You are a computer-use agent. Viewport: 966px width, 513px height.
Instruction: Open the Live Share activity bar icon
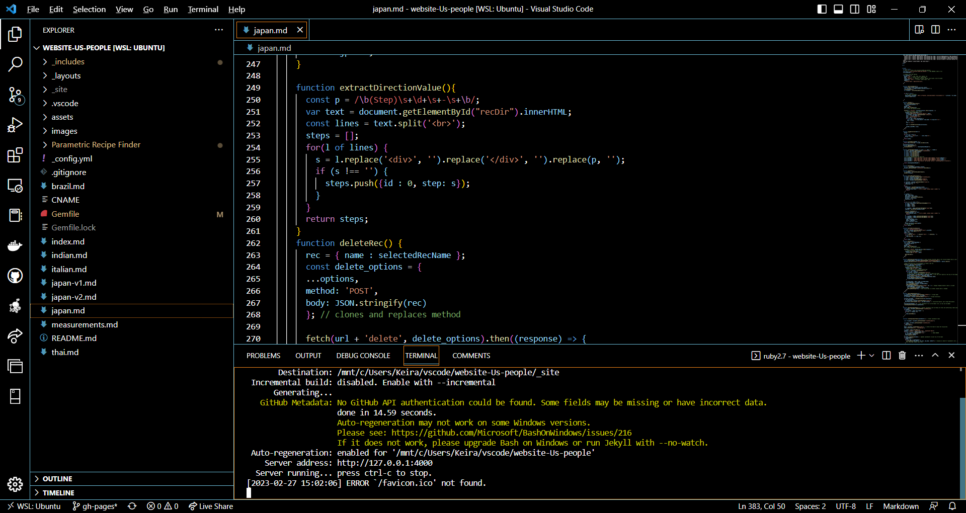pos(15,336)
